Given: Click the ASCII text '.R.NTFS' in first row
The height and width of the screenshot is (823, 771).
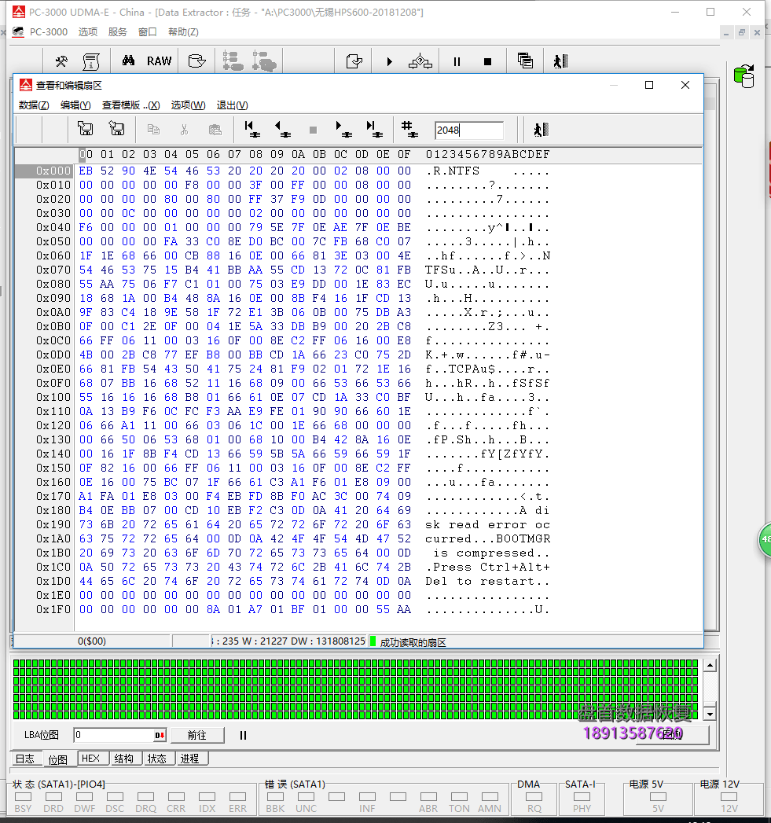Looking at the screenshot, I should 453,171.
